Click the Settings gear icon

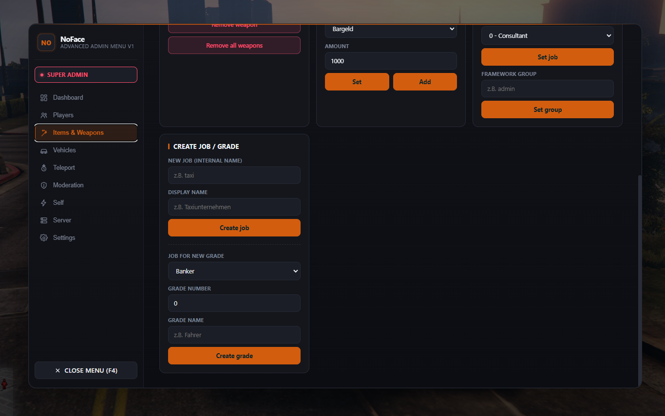[44, 238]
